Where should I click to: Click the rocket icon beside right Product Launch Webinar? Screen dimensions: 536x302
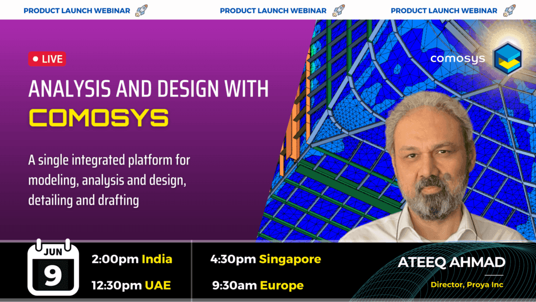pos(509,10)
